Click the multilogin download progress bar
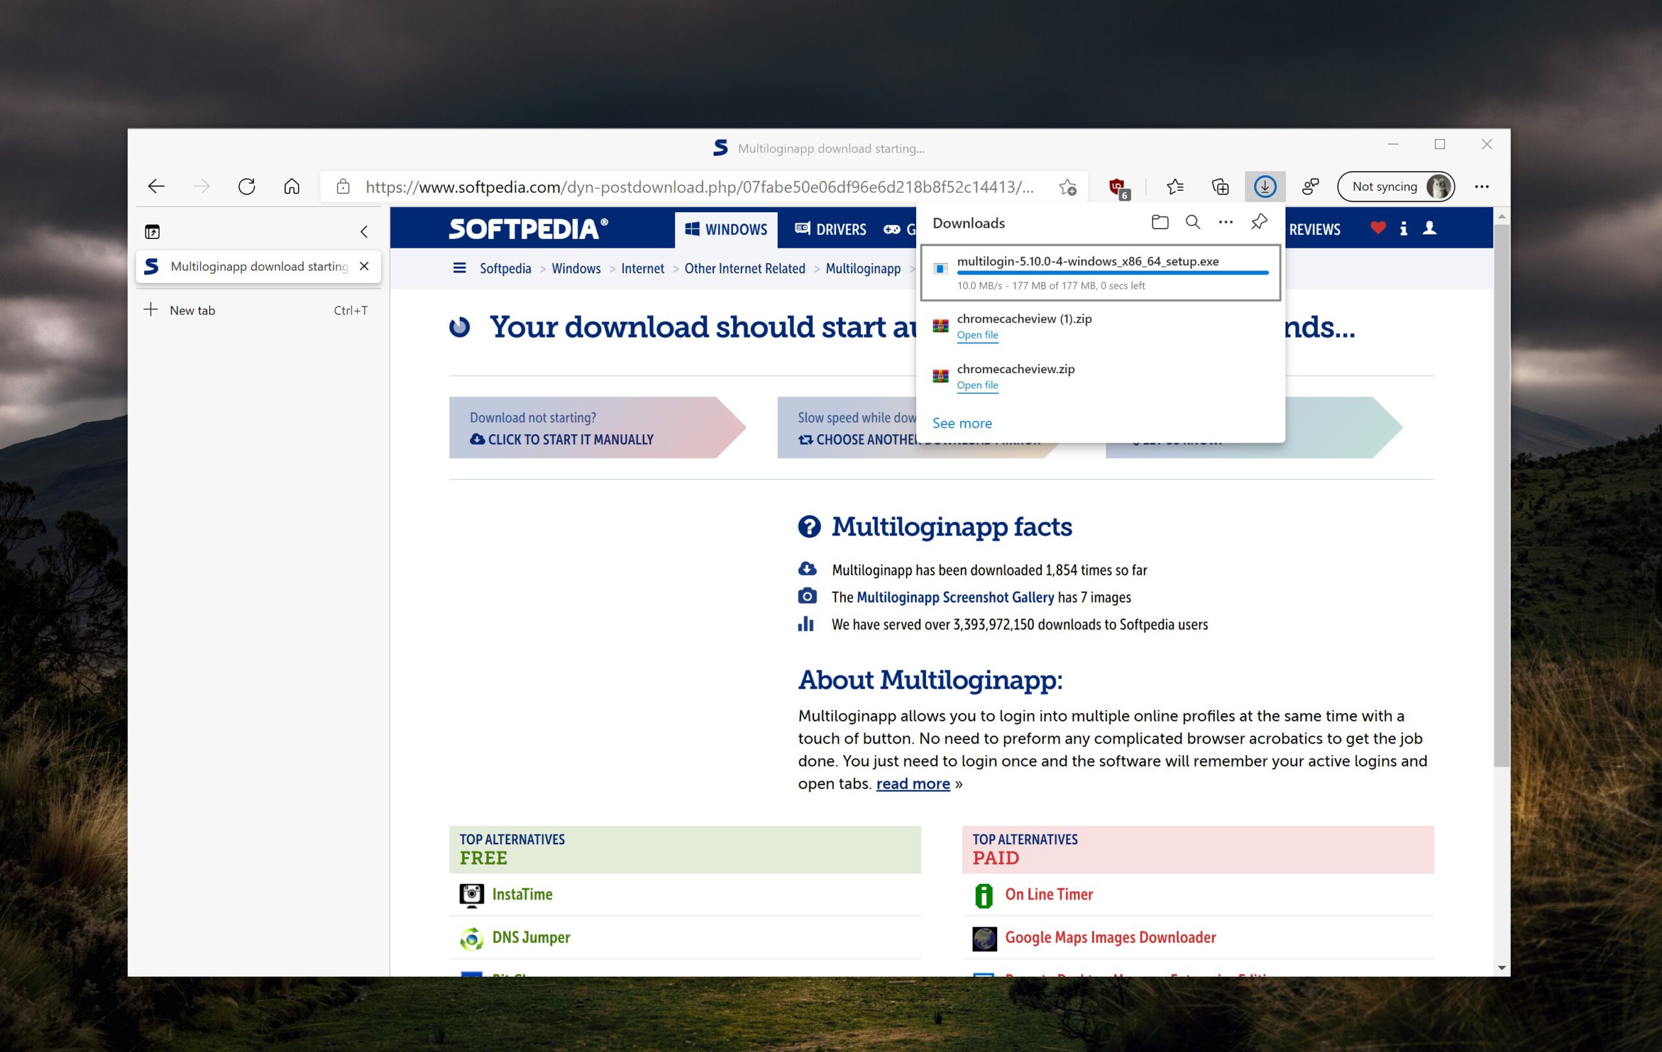This screenshot has height=1052, width=1662. click(x=1112, y=273)
